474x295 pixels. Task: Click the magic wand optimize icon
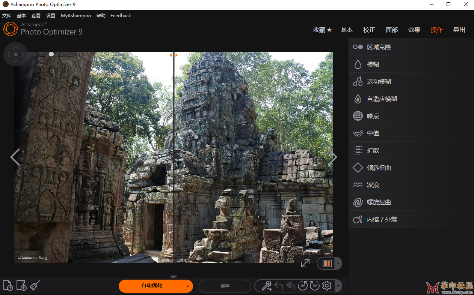(x=266, y=286)
